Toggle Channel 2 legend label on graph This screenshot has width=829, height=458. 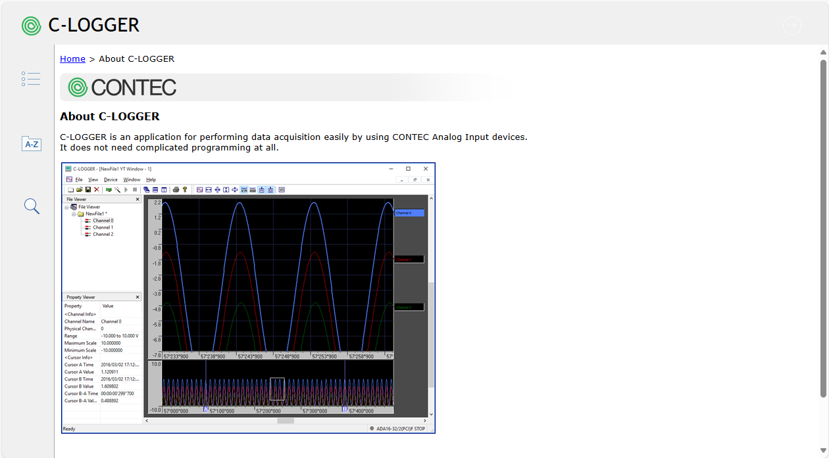tap(409, 307)
